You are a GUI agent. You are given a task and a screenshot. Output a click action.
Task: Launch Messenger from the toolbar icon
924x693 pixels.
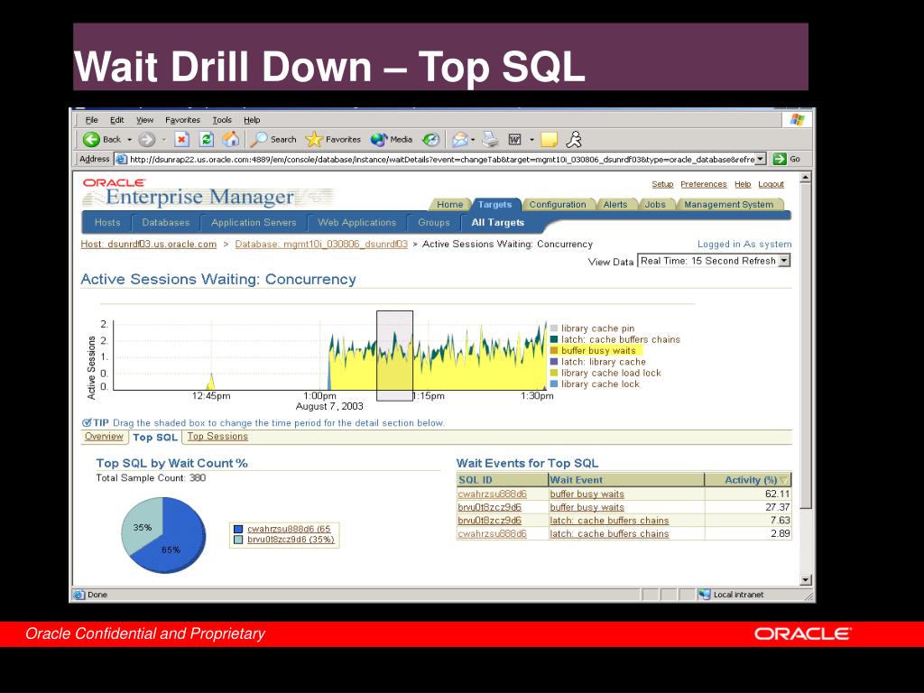coord(574,140)
